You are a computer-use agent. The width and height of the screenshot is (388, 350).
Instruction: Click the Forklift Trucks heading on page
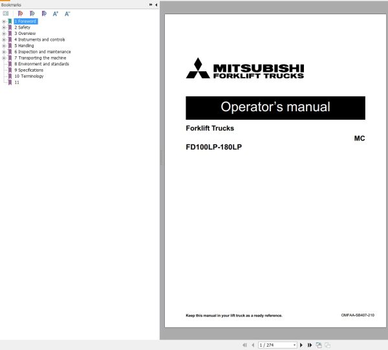210,128
